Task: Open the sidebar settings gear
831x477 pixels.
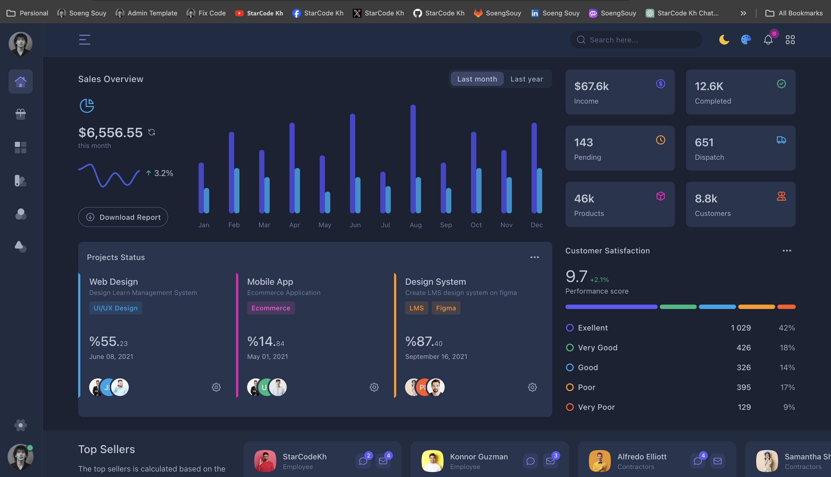Action: click(20, 425)
